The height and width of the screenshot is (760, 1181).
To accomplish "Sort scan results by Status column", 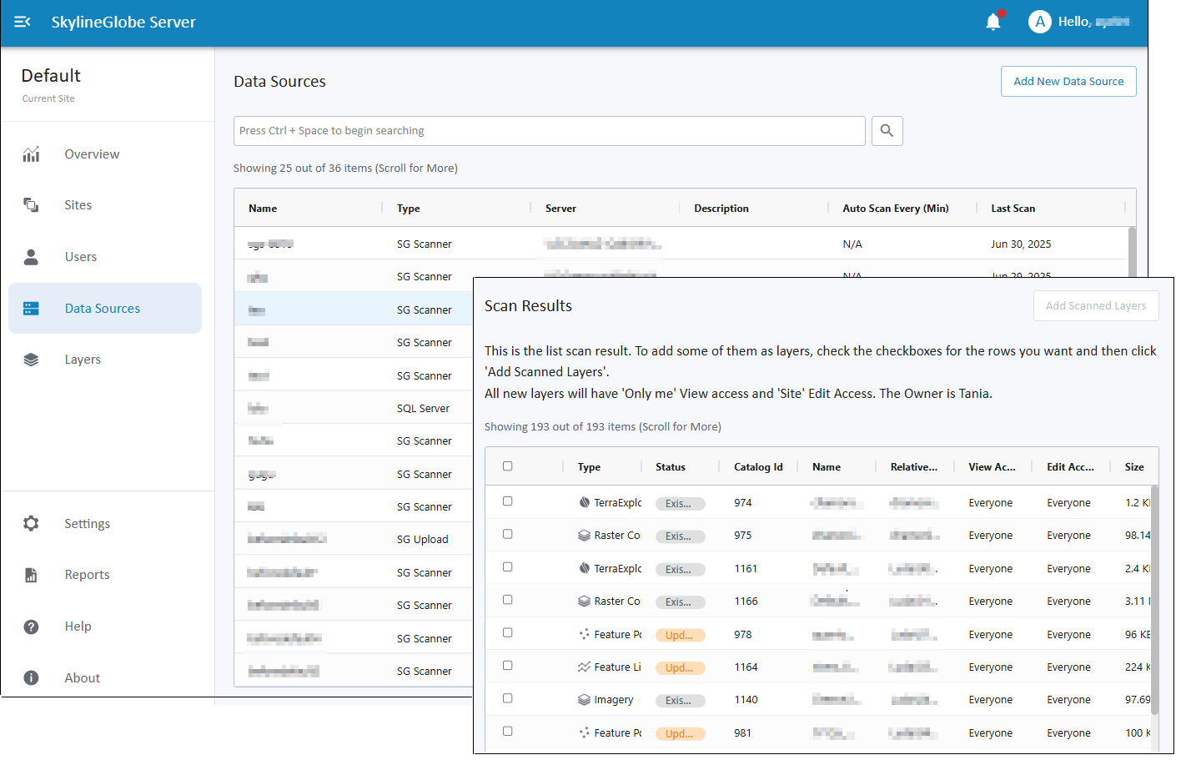I will pos(671,467).
